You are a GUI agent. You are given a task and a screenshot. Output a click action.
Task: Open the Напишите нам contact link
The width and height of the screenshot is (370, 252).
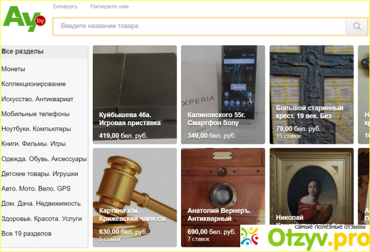pos(109,7)
